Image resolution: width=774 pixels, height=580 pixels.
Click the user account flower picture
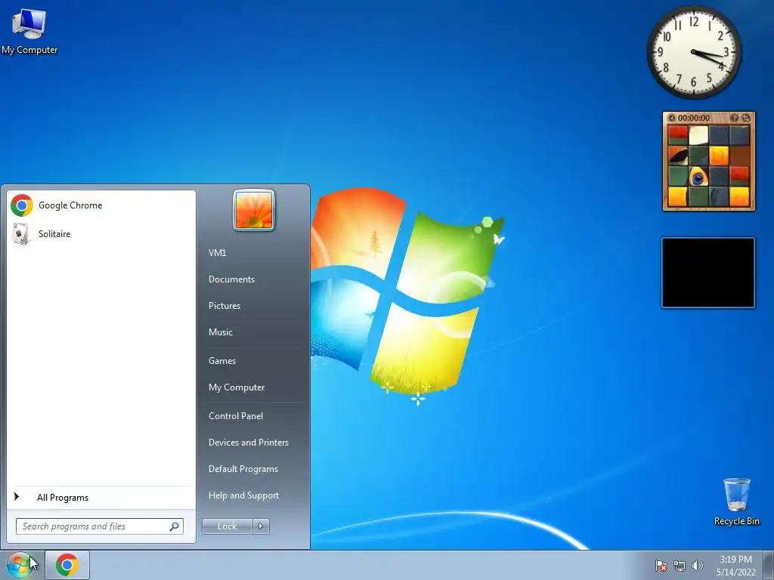[x=254, y=210]
